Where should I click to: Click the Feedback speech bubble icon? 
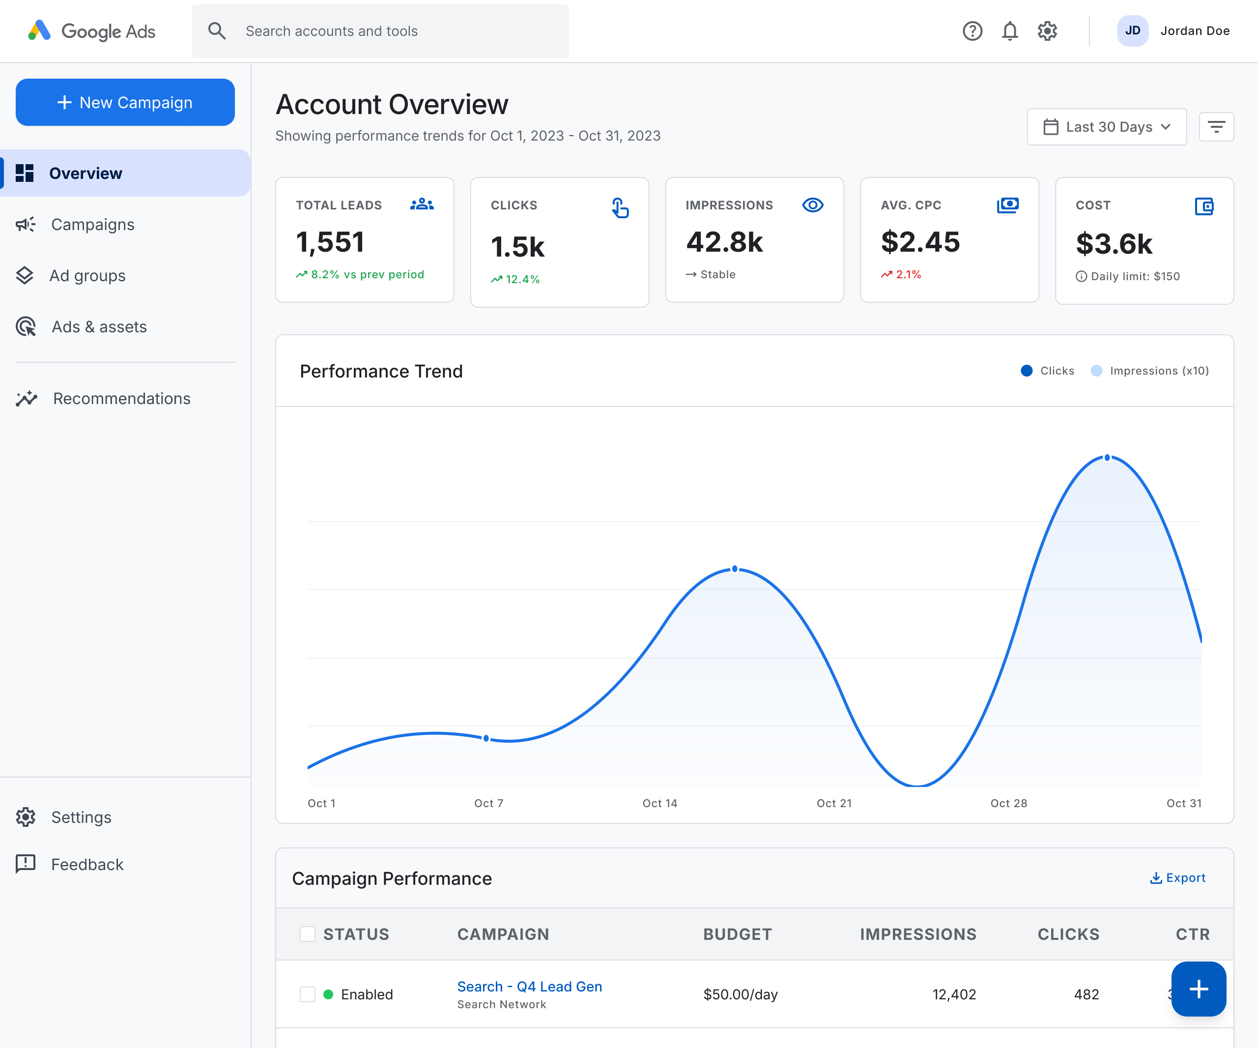25,864
